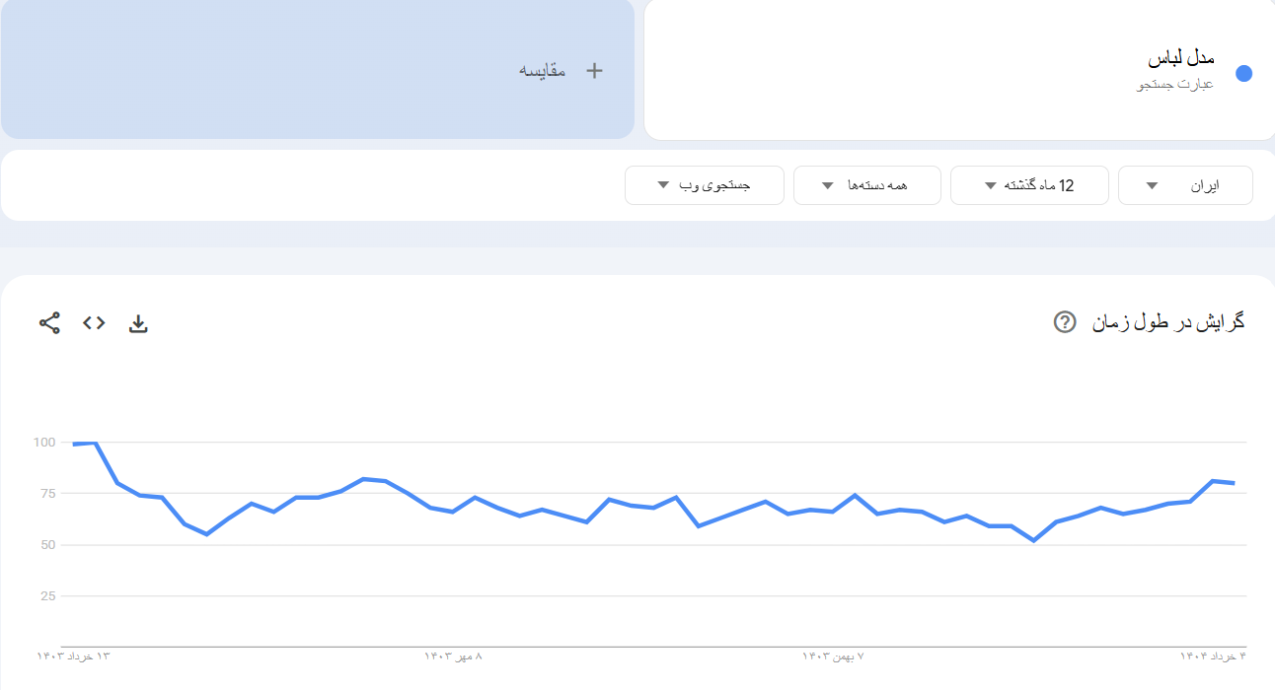Open the embed code icon

[x=94, y=322]
